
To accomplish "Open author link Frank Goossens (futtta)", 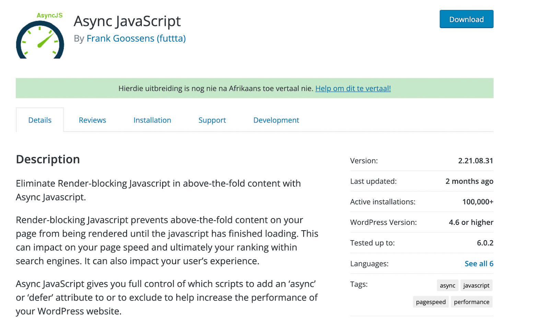I will [136, 38].
